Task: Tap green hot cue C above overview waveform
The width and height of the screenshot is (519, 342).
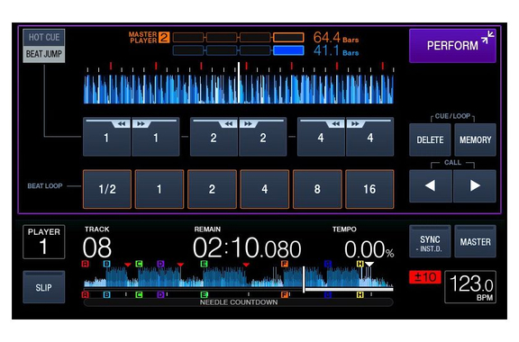Action: 139,264
